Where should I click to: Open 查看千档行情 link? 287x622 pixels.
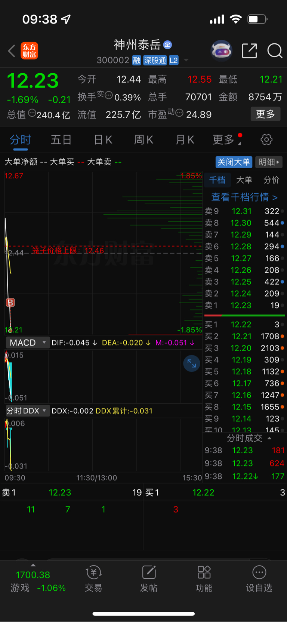click(244, 197)
